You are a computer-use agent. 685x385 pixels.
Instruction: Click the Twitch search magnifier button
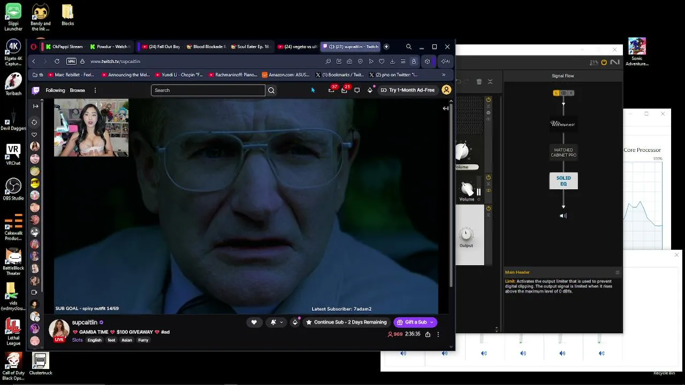pos(271,90)
